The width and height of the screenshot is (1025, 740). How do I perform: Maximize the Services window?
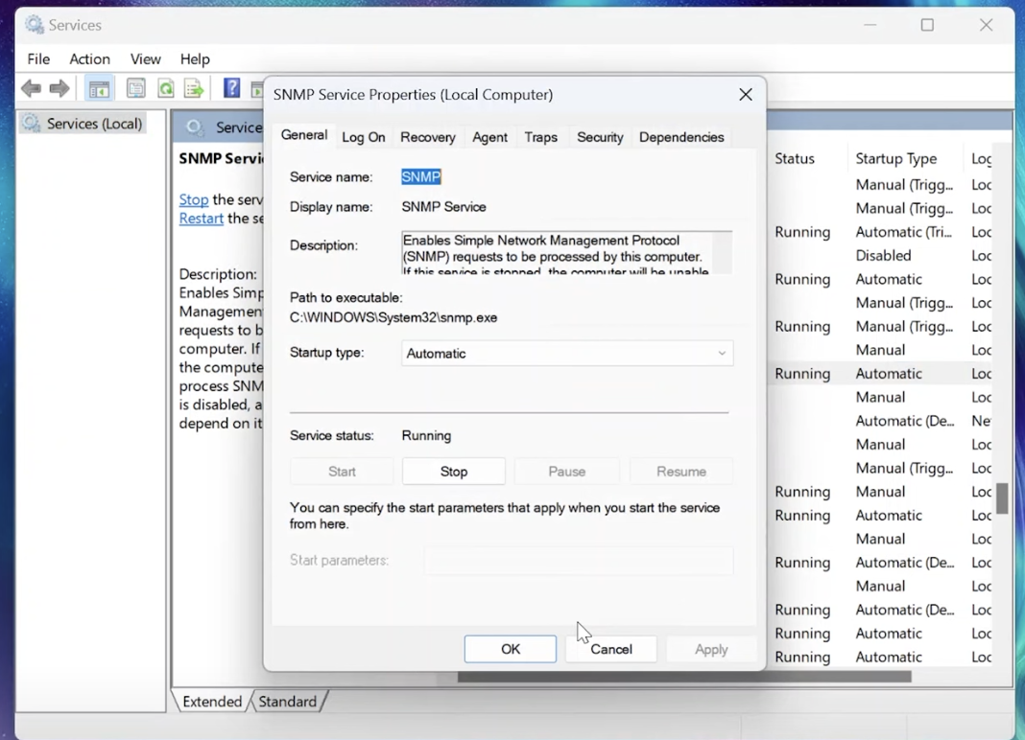927,25
